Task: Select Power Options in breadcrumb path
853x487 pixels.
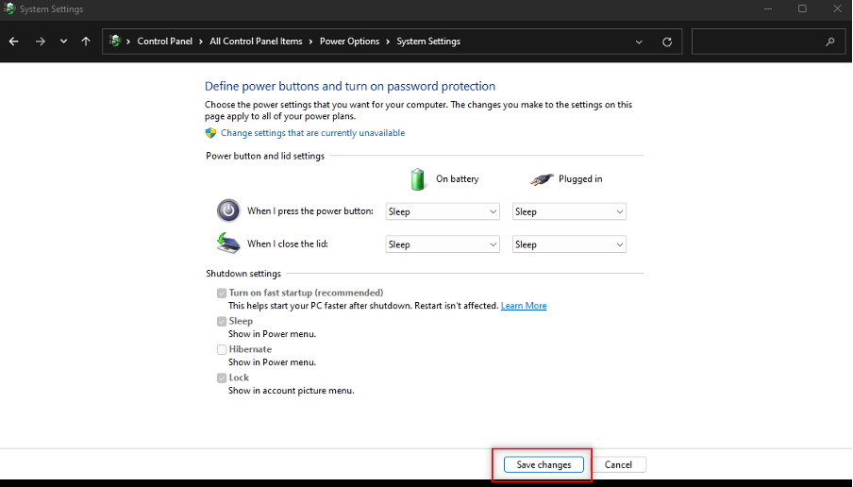Action: pyautogui.click(x=349, y=42)
